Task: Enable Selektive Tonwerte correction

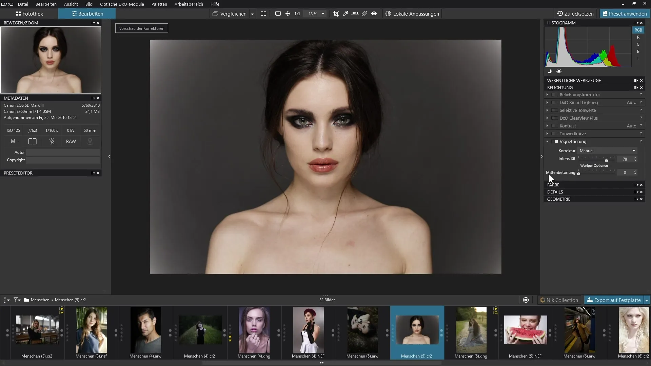Action: tap(555, 110)
